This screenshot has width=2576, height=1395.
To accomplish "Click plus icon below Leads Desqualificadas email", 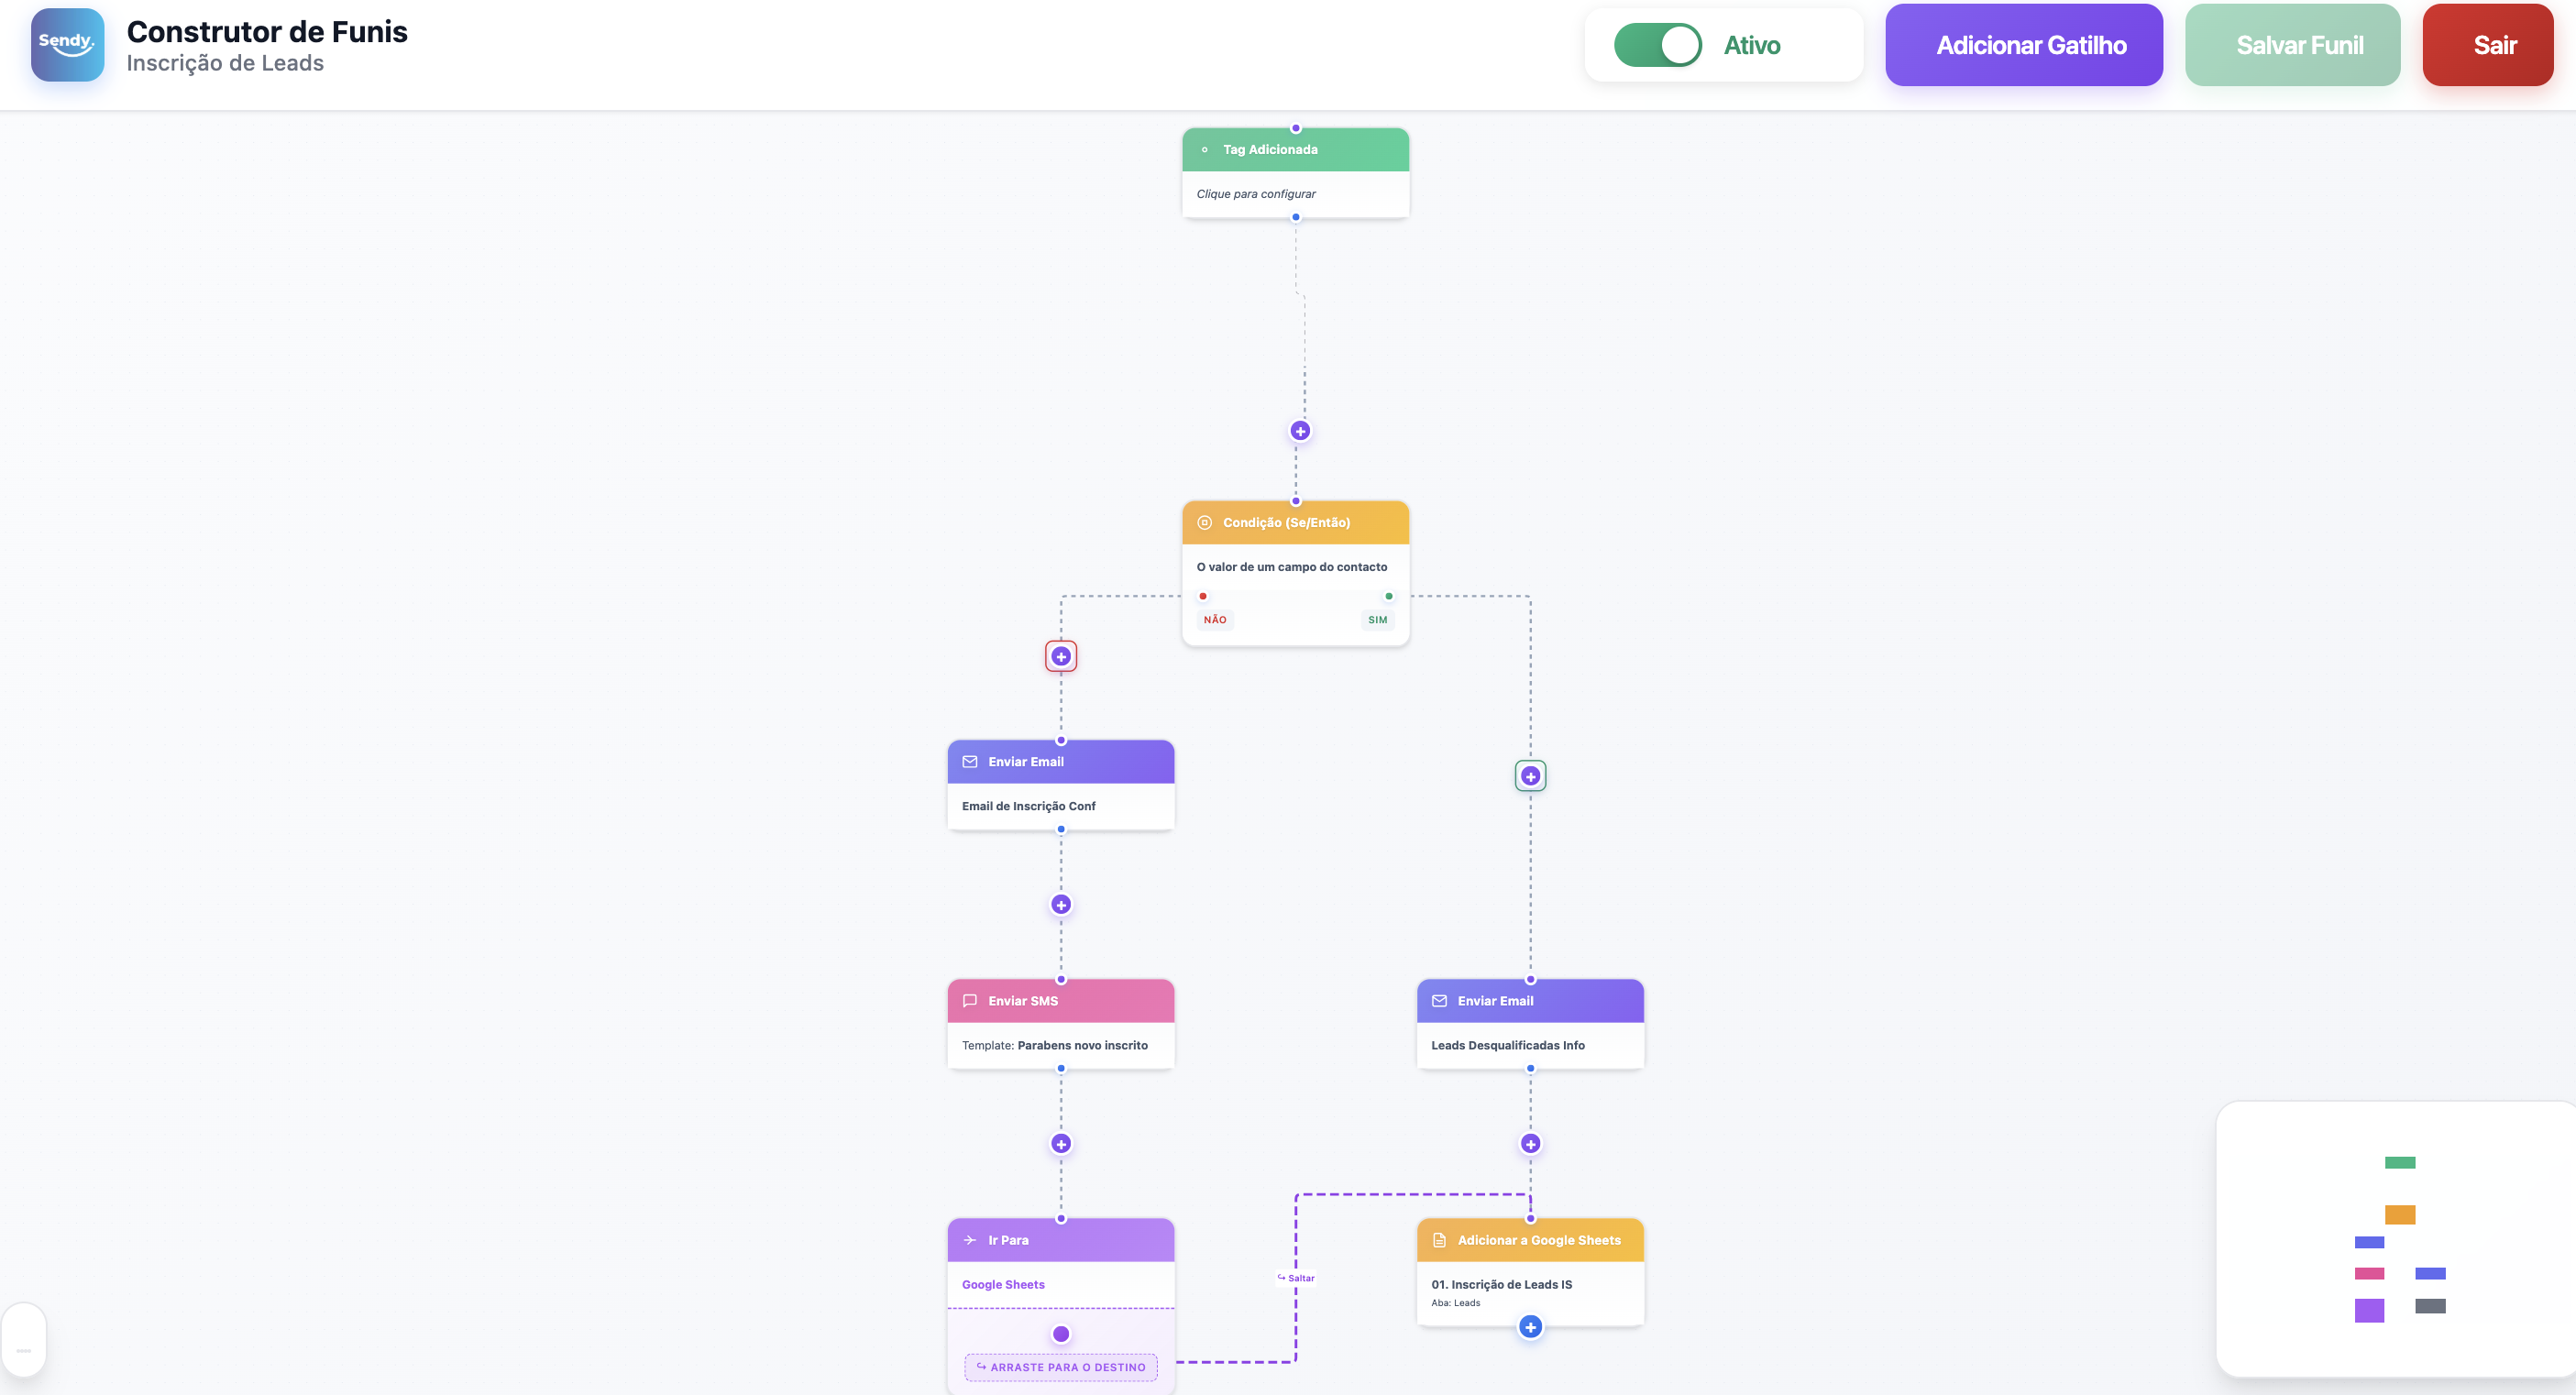I will click(x=1529, y=1144).
